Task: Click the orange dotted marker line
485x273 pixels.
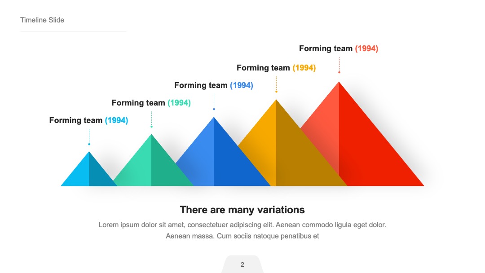Action: 276,84
